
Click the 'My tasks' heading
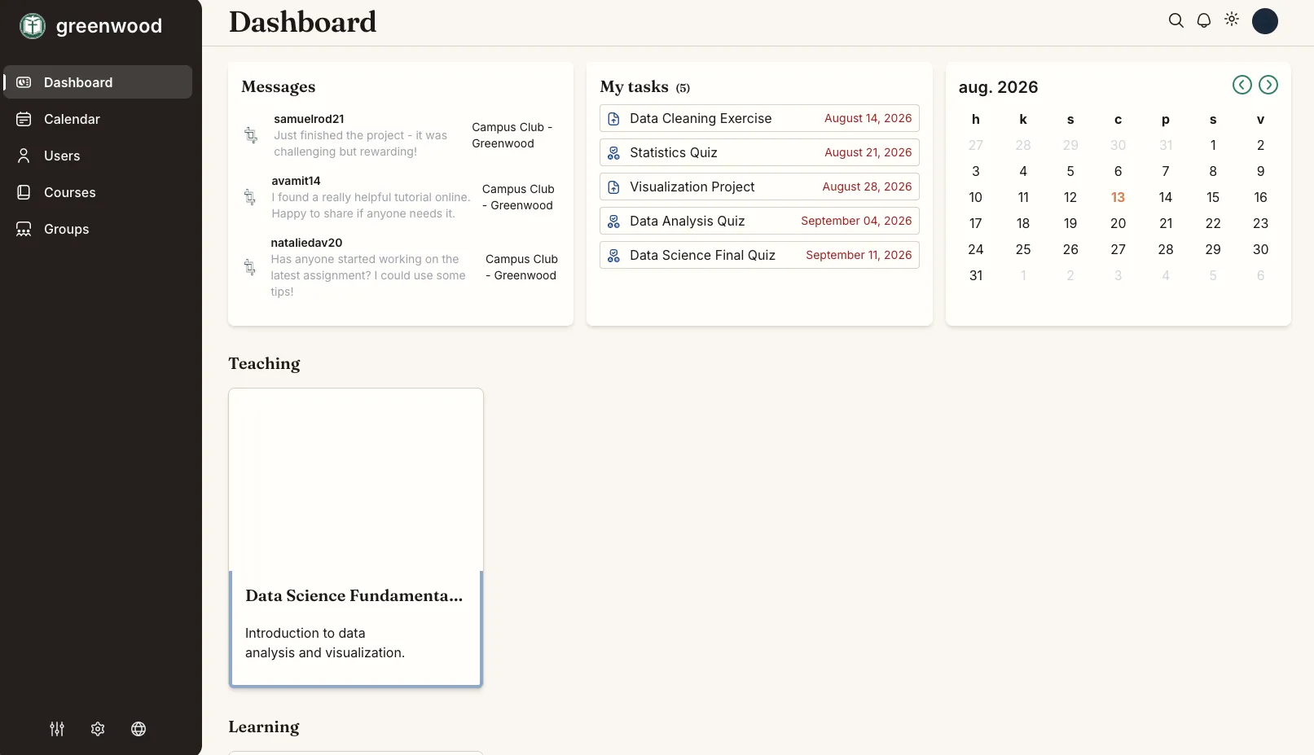coord(634,86)
